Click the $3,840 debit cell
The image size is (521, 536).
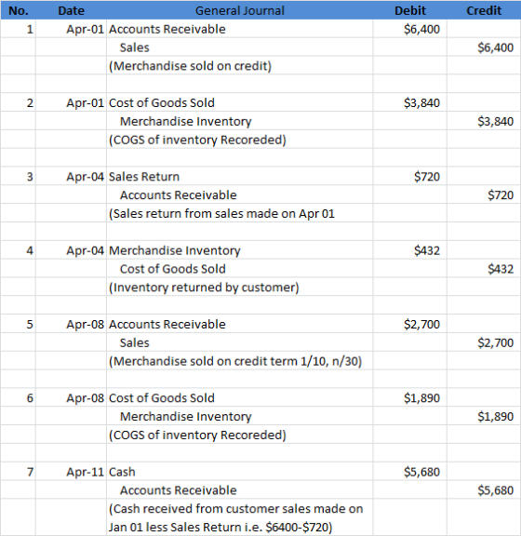[410, 103]
